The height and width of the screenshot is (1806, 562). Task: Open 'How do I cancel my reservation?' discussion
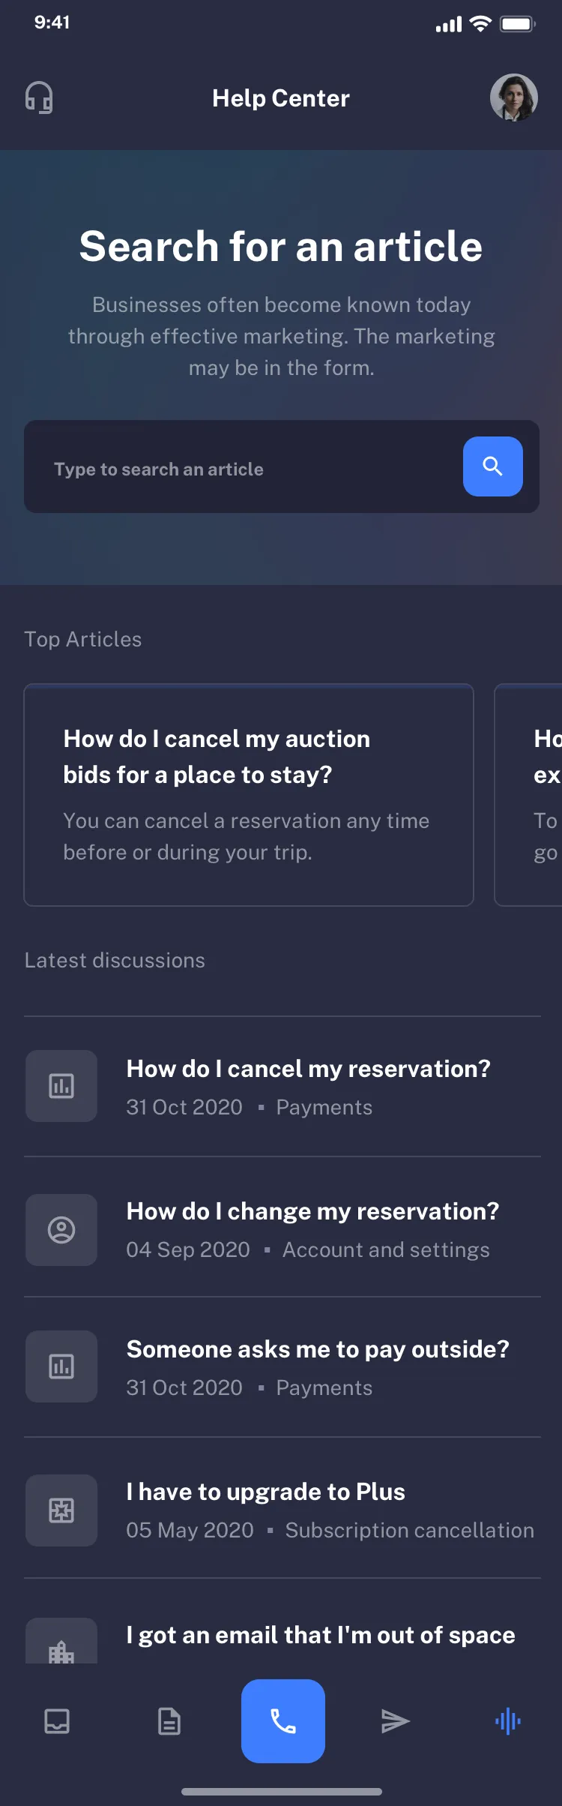point(309,1069)
